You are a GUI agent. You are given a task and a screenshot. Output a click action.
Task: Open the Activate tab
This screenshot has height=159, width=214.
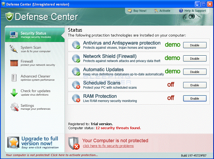(x=162, y=11)
